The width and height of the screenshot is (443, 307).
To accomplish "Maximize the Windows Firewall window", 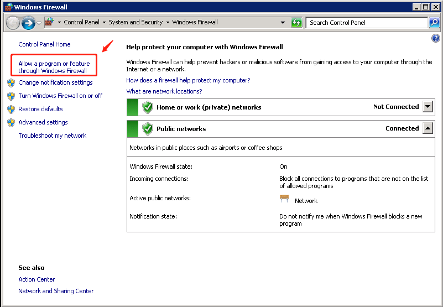I will 426,7.
